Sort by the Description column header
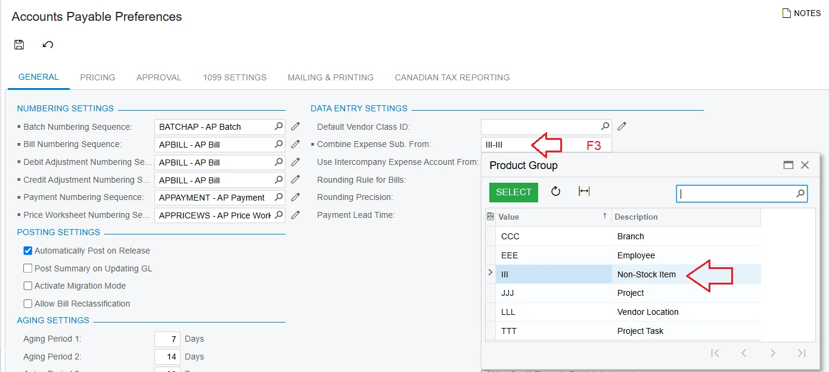829x372 pixels. (x=687, y=217)
